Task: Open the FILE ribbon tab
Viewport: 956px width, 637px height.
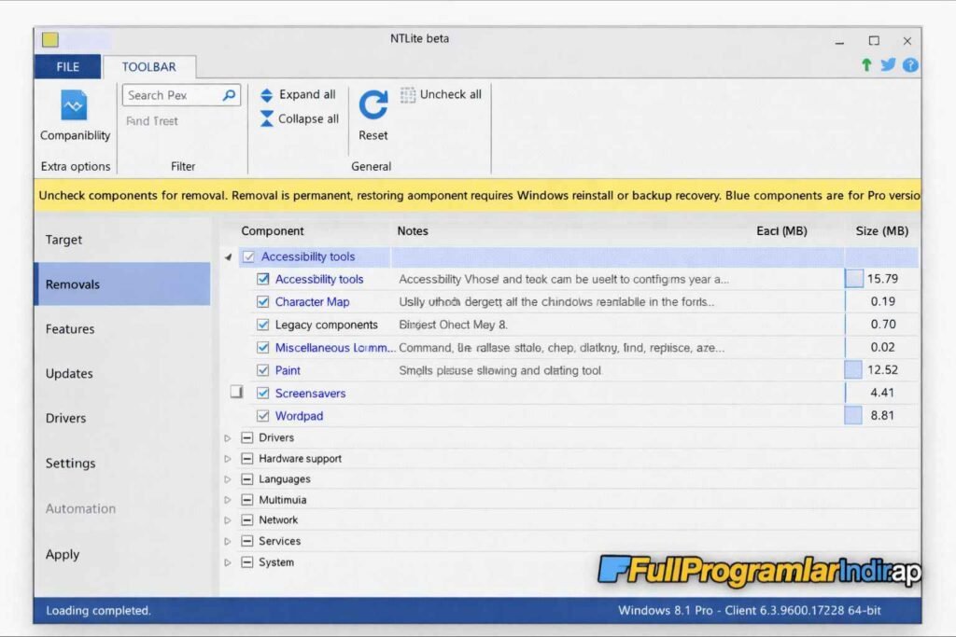Action: [67, 67]
